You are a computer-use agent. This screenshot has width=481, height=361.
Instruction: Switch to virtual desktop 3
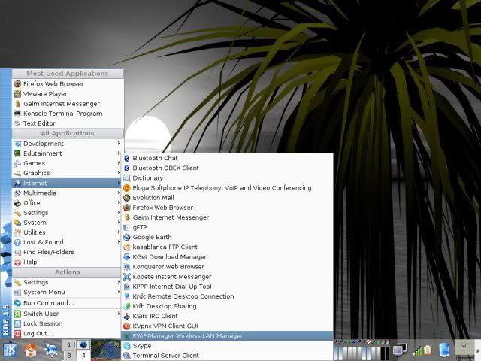(x=68, y=356)
